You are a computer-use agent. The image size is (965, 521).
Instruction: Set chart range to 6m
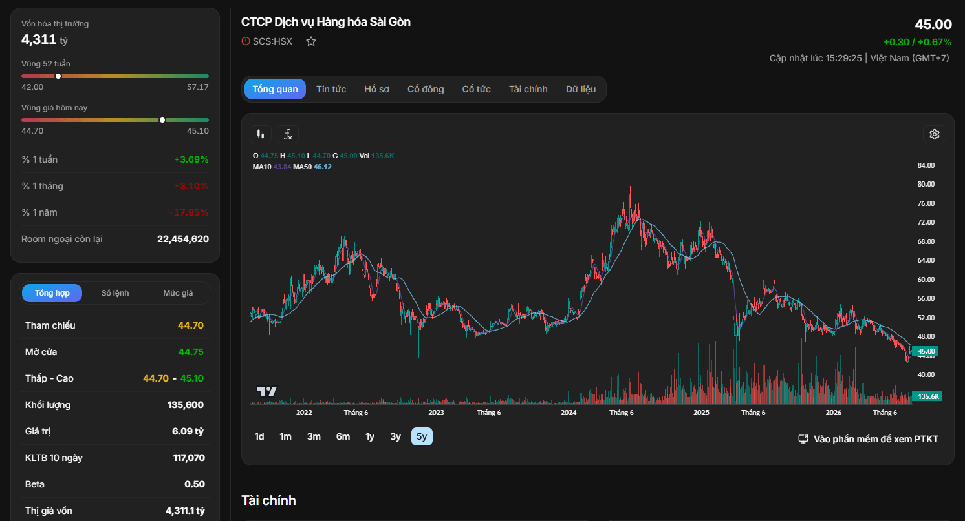343,437
